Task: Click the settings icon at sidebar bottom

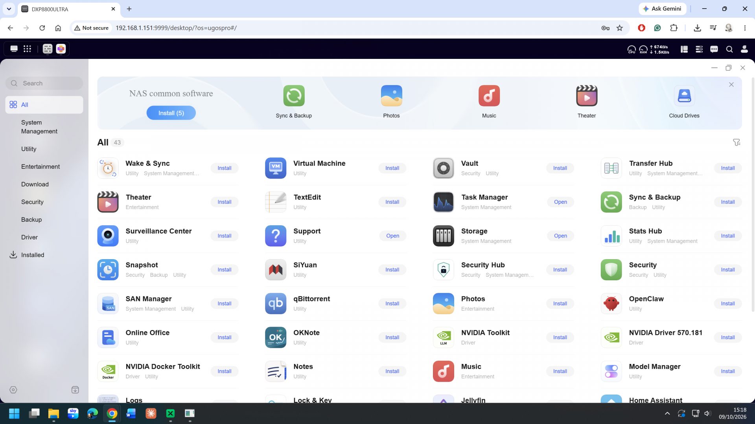Action: point(13,390)
